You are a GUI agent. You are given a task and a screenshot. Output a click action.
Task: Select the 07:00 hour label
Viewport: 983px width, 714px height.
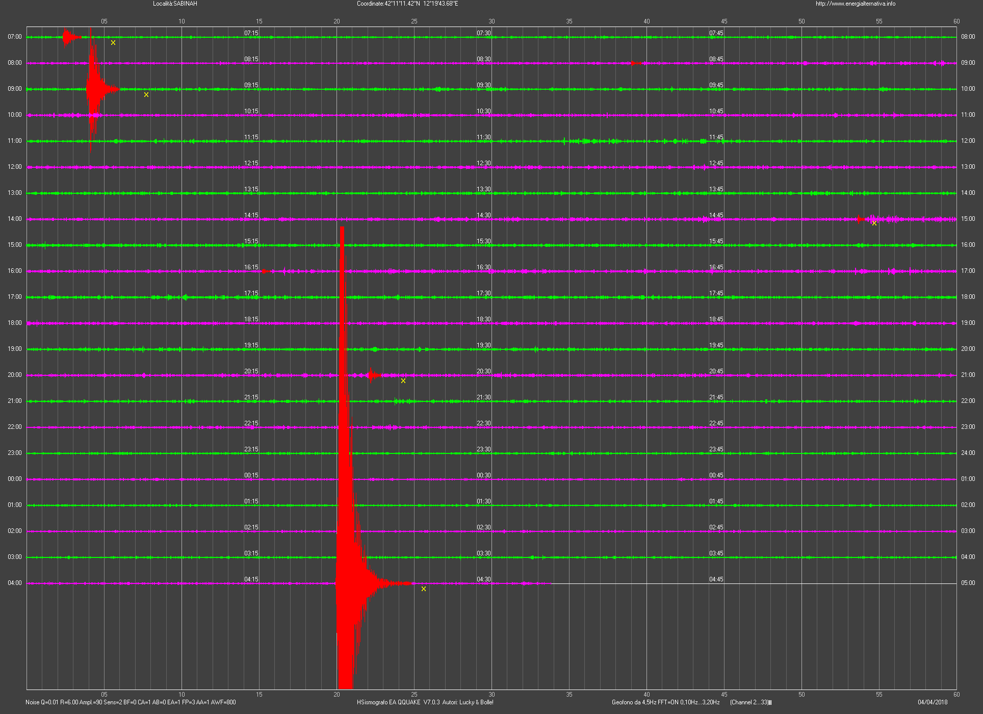point(15,37)
